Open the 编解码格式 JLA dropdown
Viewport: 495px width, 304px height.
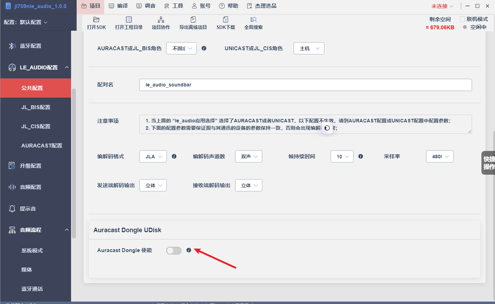pos(153,157)
